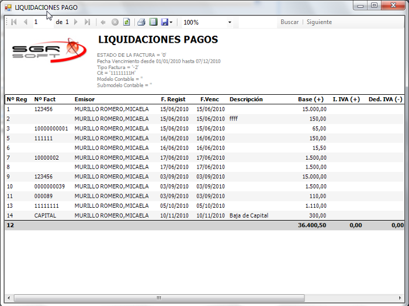Image resolution: width=409 pixels, height=306 pixels.
Task: Click the application icon in title bar
Action: tap(8, 8)
